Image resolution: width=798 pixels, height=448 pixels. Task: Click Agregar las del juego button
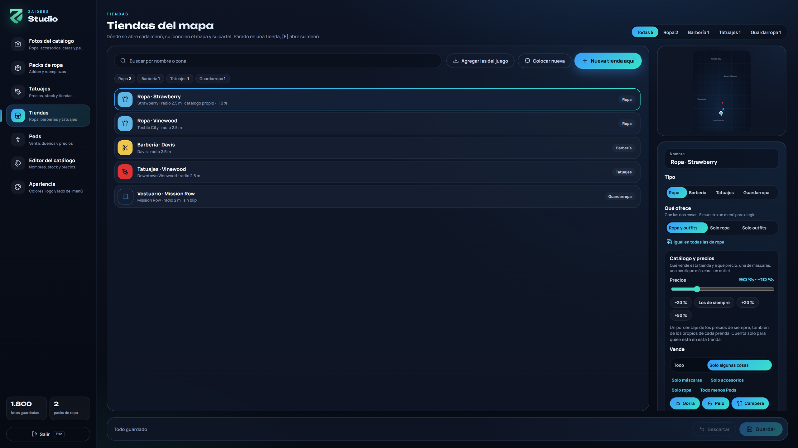click(480, 61)
